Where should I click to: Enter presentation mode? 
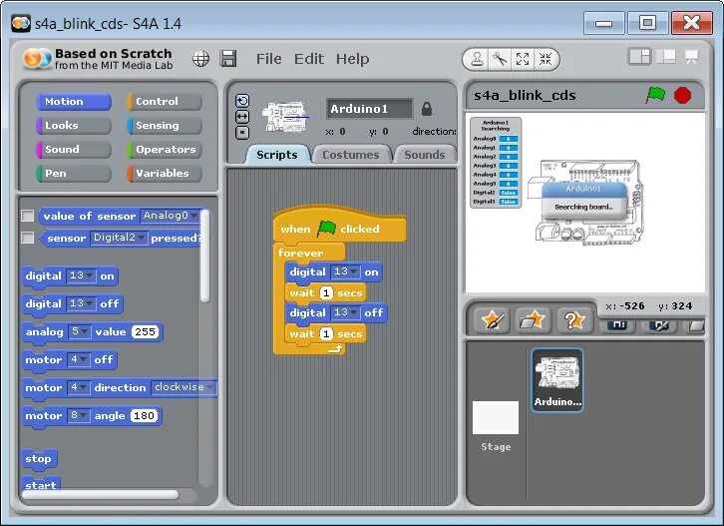(x=691, y=57)
